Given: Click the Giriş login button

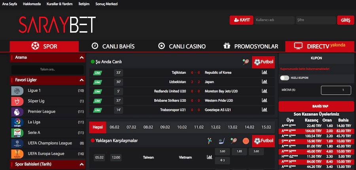Looking at the screenshot, I should pos(346,20).
